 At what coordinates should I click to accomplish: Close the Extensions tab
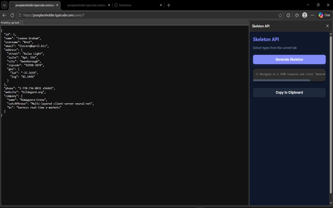coord(161,5)
